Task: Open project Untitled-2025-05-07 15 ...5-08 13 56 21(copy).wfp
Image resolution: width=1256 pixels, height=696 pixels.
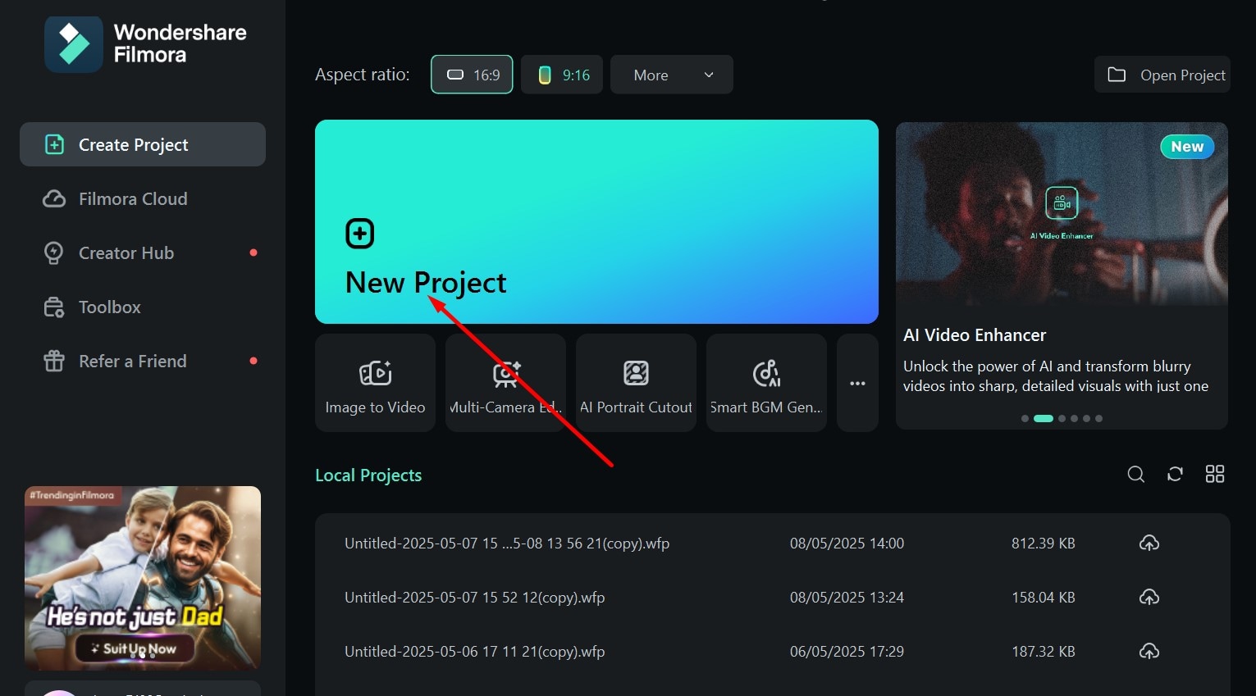Action: pos(507,543)
